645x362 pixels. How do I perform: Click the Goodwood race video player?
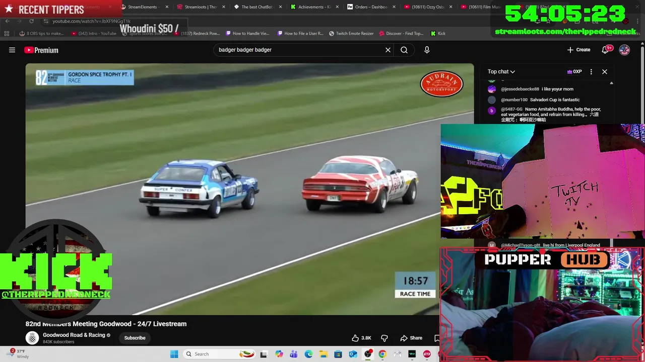pos(249,189)
